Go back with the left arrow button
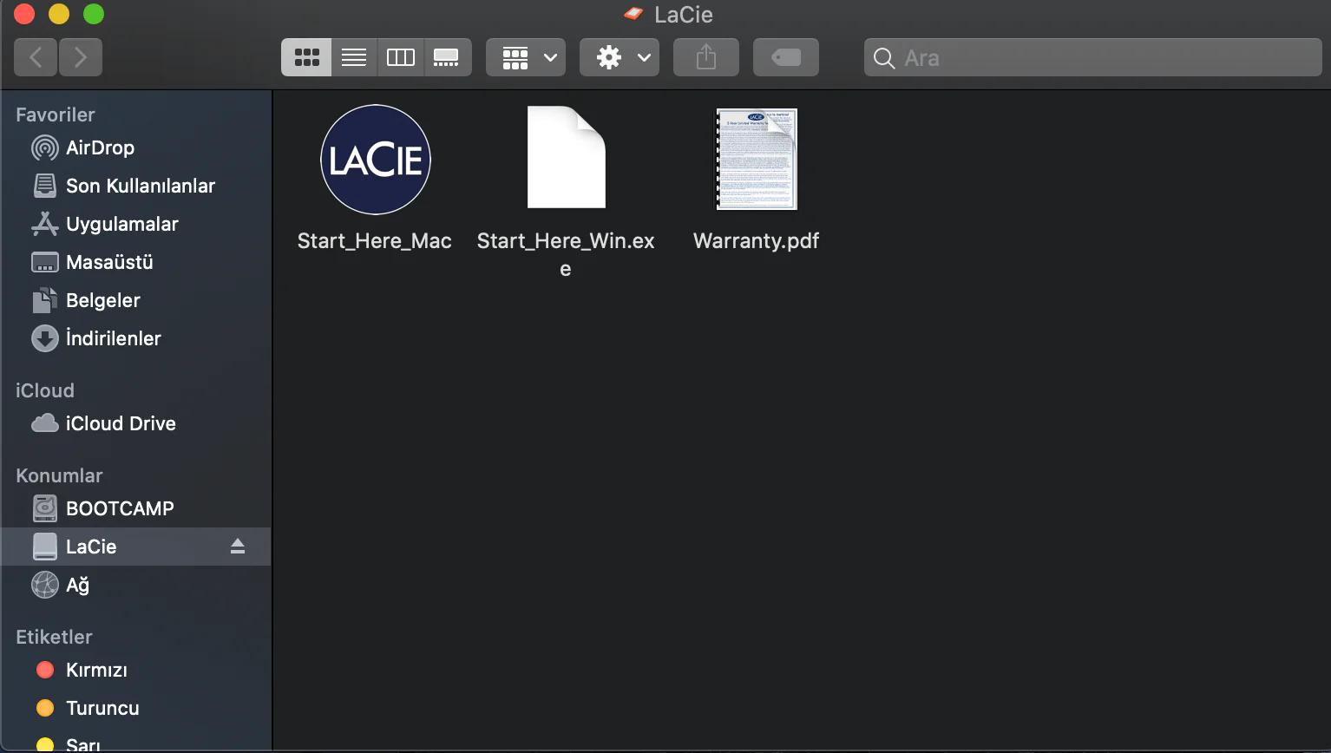Viewport: 1331px width, 753px height. pos(36,57)
